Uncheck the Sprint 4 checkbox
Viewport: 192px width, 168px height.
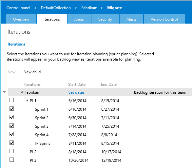click(x=12, y=134)
